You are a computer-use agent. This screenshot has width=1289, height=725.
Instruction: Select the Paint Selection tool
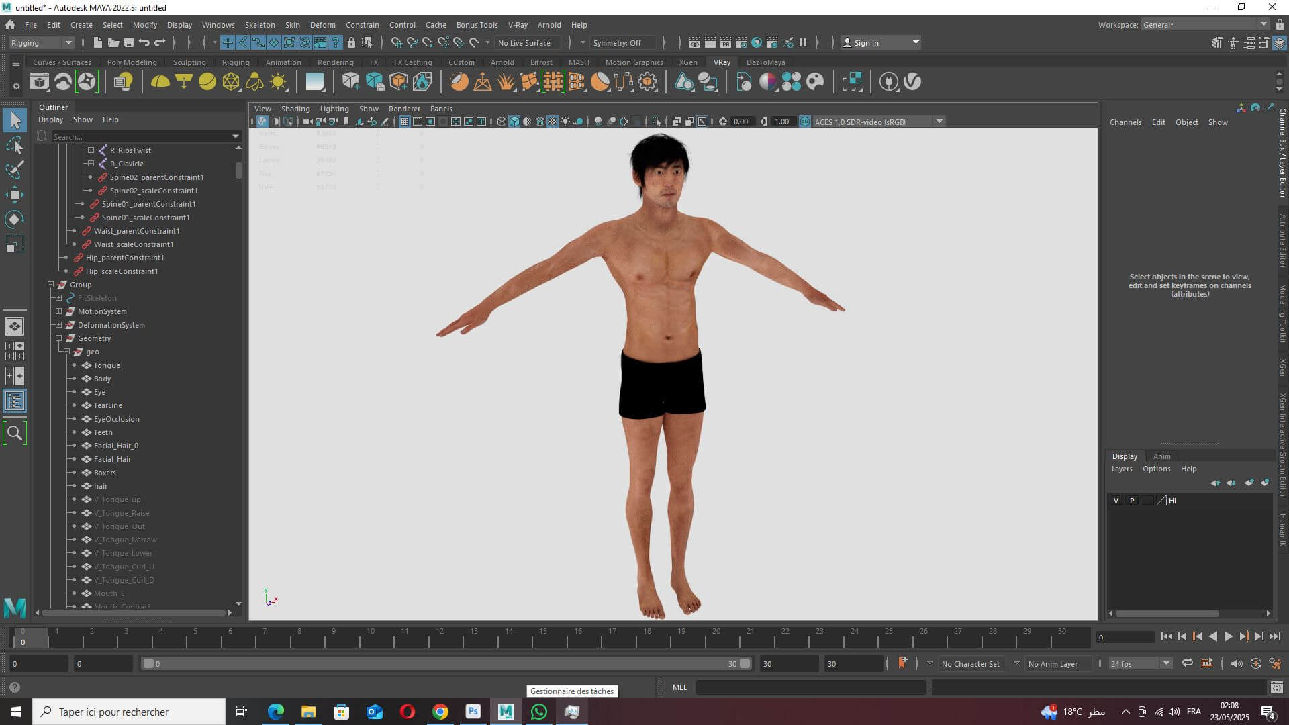14,170
